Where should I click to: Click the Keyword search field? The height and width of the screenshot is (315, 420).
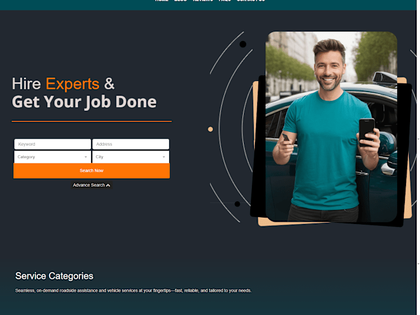click(52, 144)
